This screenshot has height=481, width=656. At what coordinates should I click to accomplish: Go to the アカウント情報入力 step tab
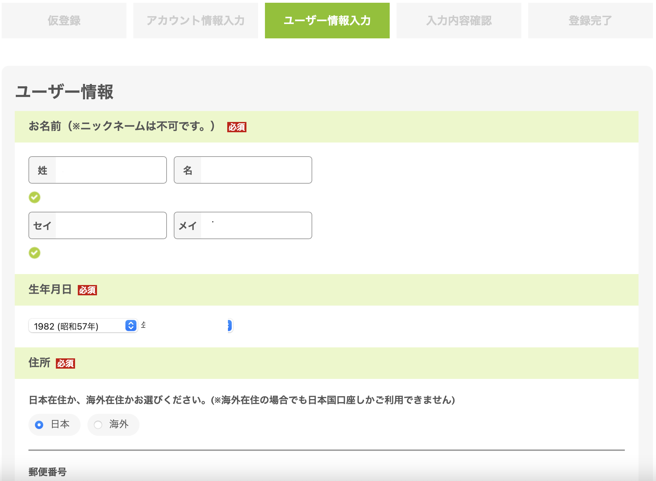(196, 21)
